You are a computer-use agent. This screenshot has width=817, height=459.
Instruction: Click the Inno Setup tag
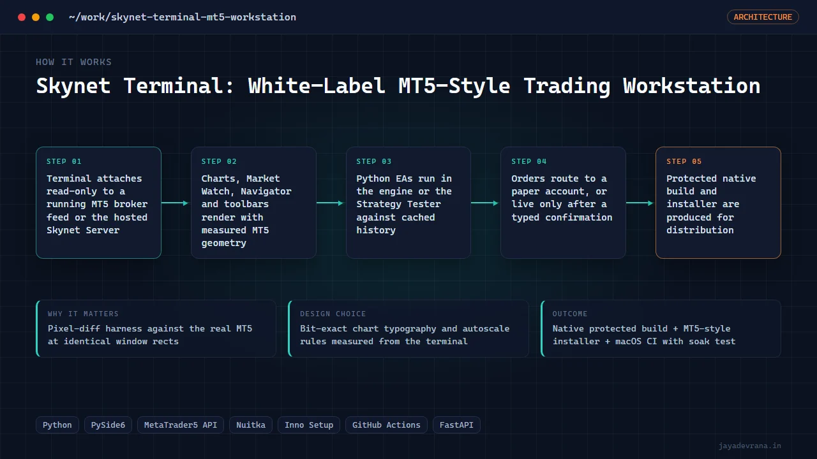tap(309, 425)
